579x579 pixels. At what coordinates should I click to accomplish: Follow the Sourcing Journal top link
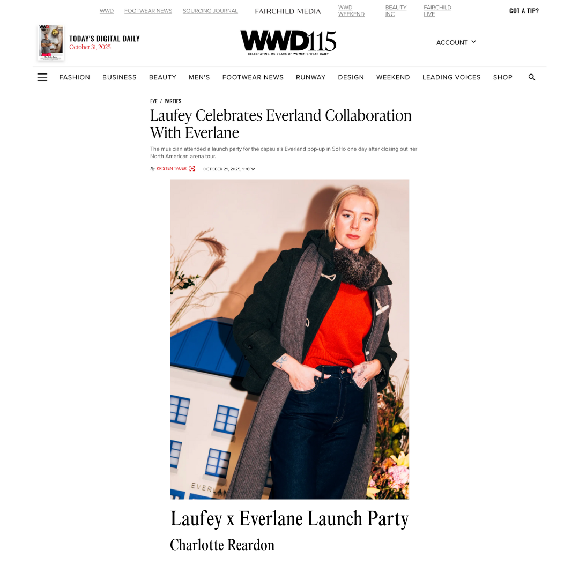210,11
